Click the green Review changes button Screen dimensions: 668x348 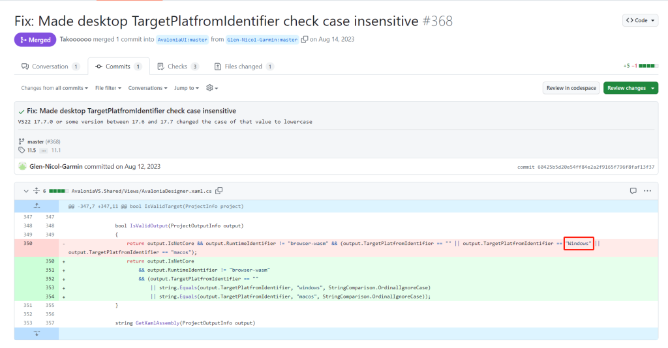tap(630, 88)
